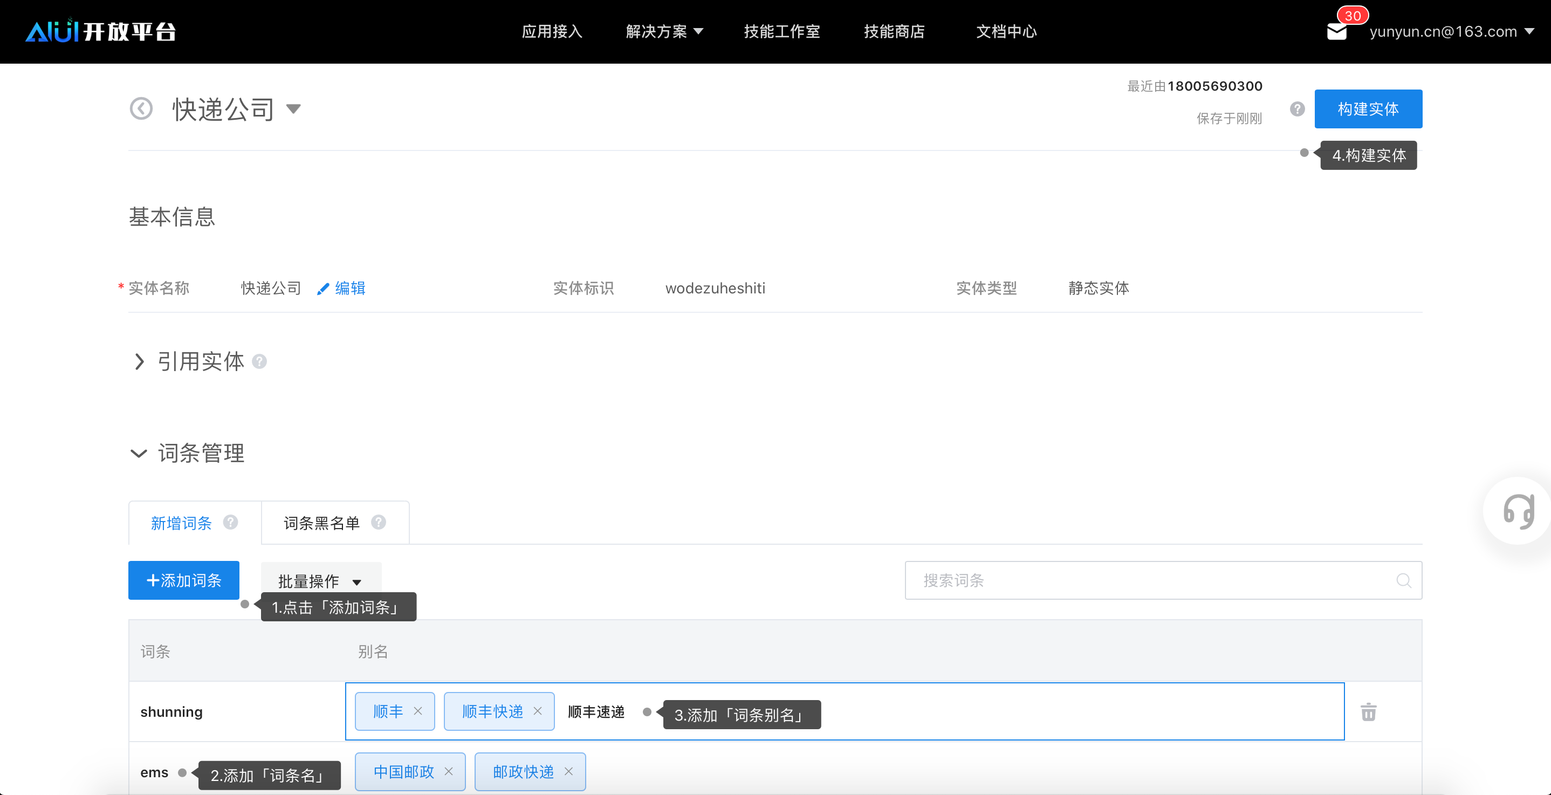
Task: Go to 应用接入 in top navigation
Action: coord(552,31)
